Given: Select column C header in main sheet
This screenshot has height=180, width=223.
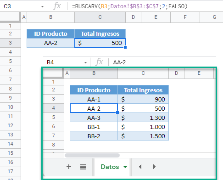Looking at the screenshot, I should pyautogui.click(x=100, y=17).
